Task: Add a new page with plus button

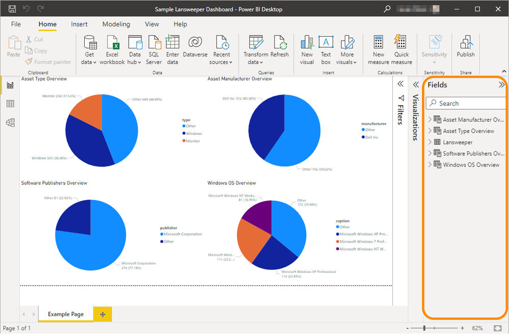Action: point(103,315)
